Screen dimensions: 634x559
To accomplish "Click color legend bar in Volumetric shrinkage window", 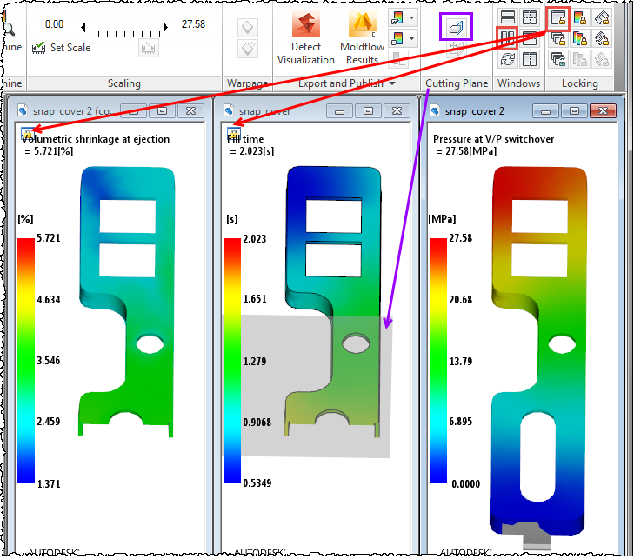I will pyautogui.click(x=26, y=361).
